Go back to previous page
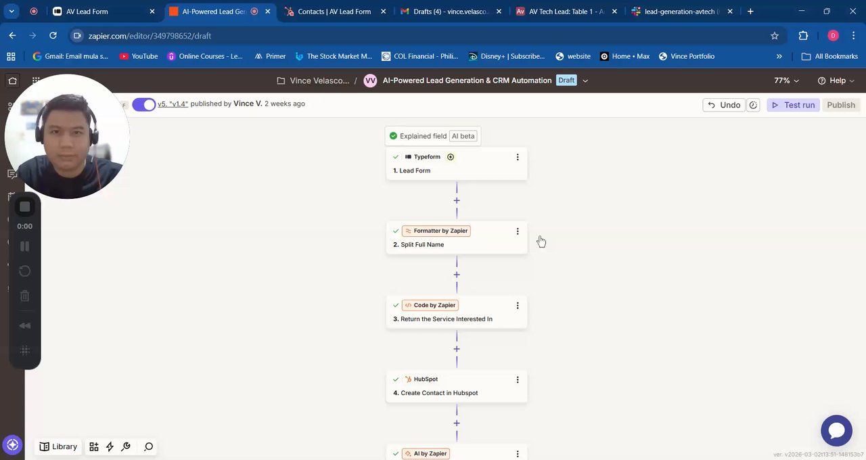The height and width of the screenshot is (460, 866). [x=12, y=35]
